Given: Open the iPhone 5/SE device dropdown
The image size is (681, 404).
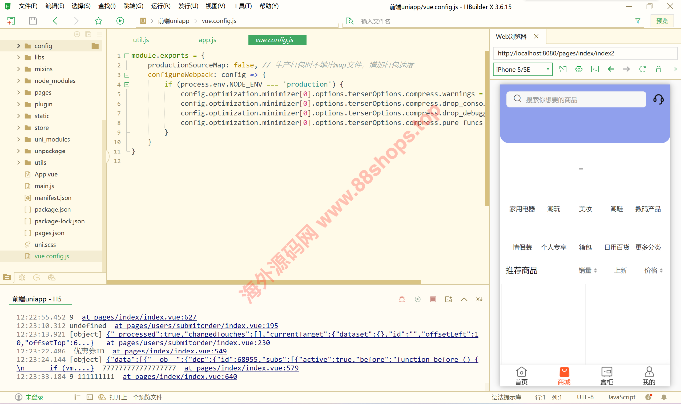Looking at the screenshot, I should coord(522,69).
